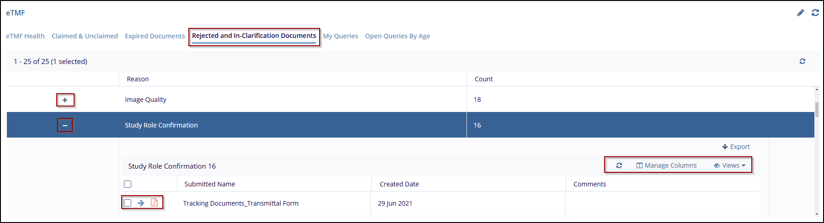Image resolution: width=824 pixels, height=223 pixels.
Task: Open Manage Columns
Action: (666, 165)
